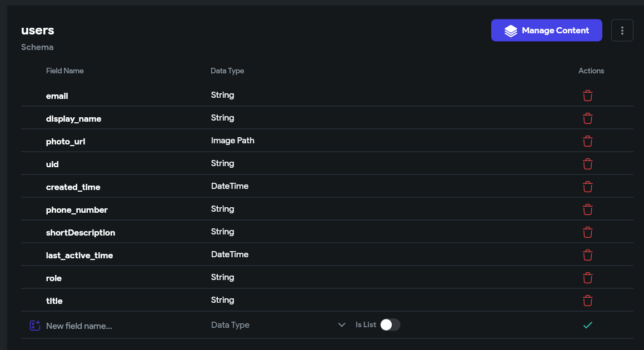The height and width of the screenshot is (350, 644).
Task: Select the photo_url field name
Action: [x=66, y=141]
